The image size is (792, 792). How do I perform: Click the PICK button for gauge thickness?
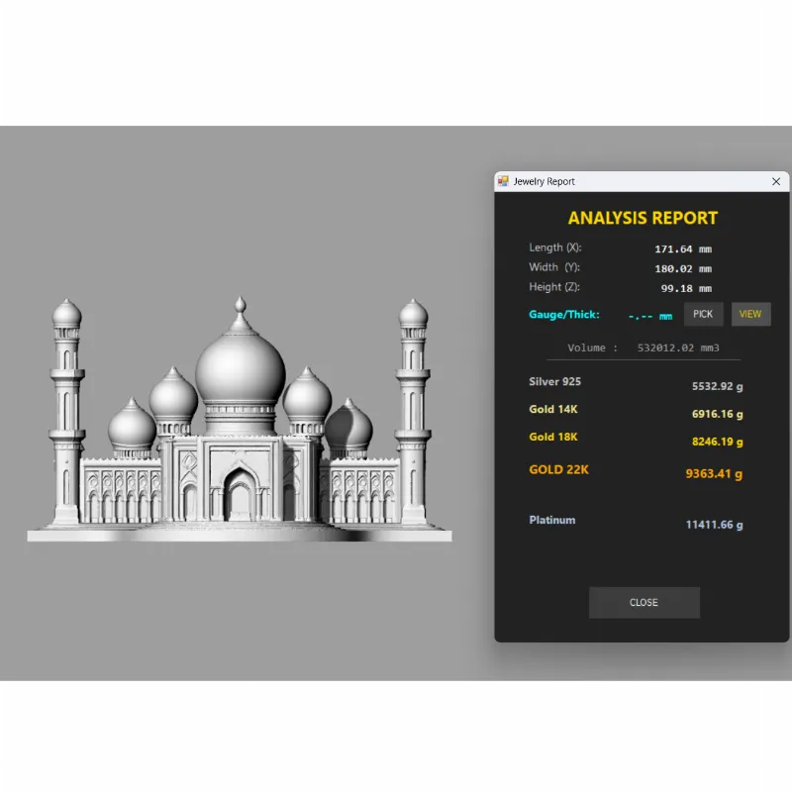703,315
